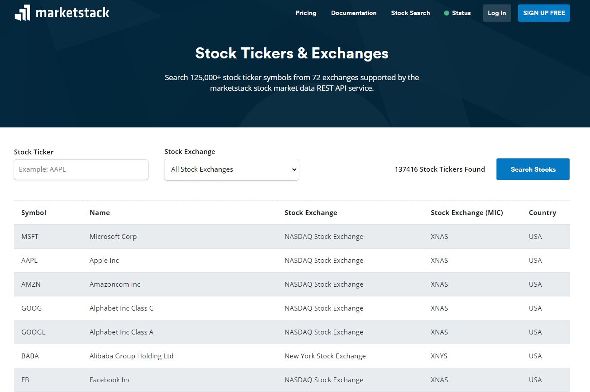Open the Pricing page

[x=306, y=13]
